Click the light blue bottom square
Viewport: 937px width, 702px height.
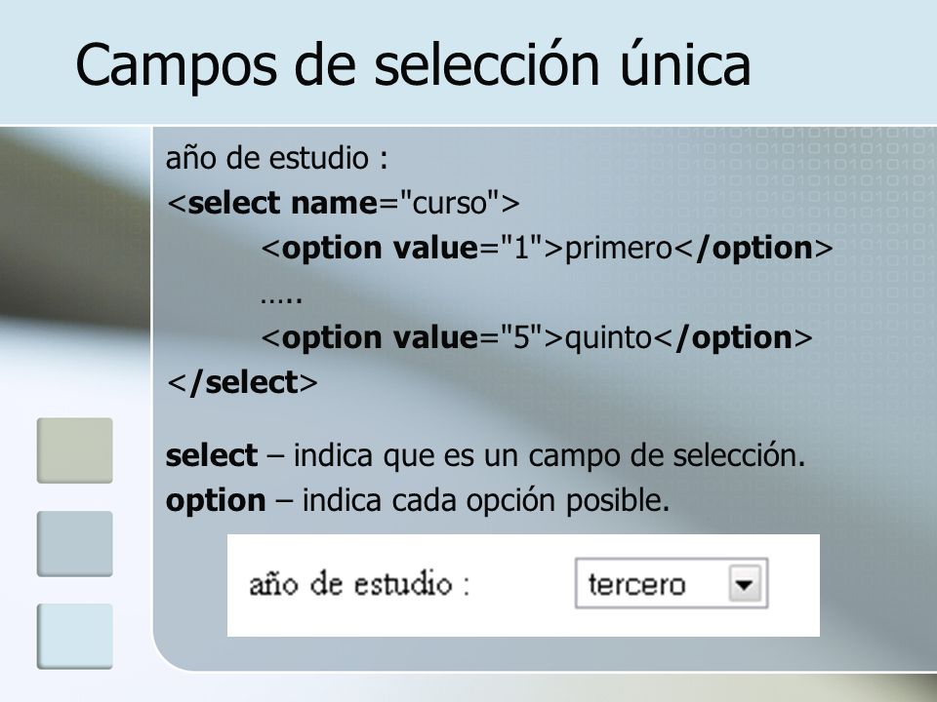(x=75, y=637)
